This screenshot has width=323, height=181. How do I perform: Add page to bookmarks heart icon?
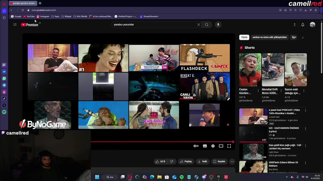301,10
